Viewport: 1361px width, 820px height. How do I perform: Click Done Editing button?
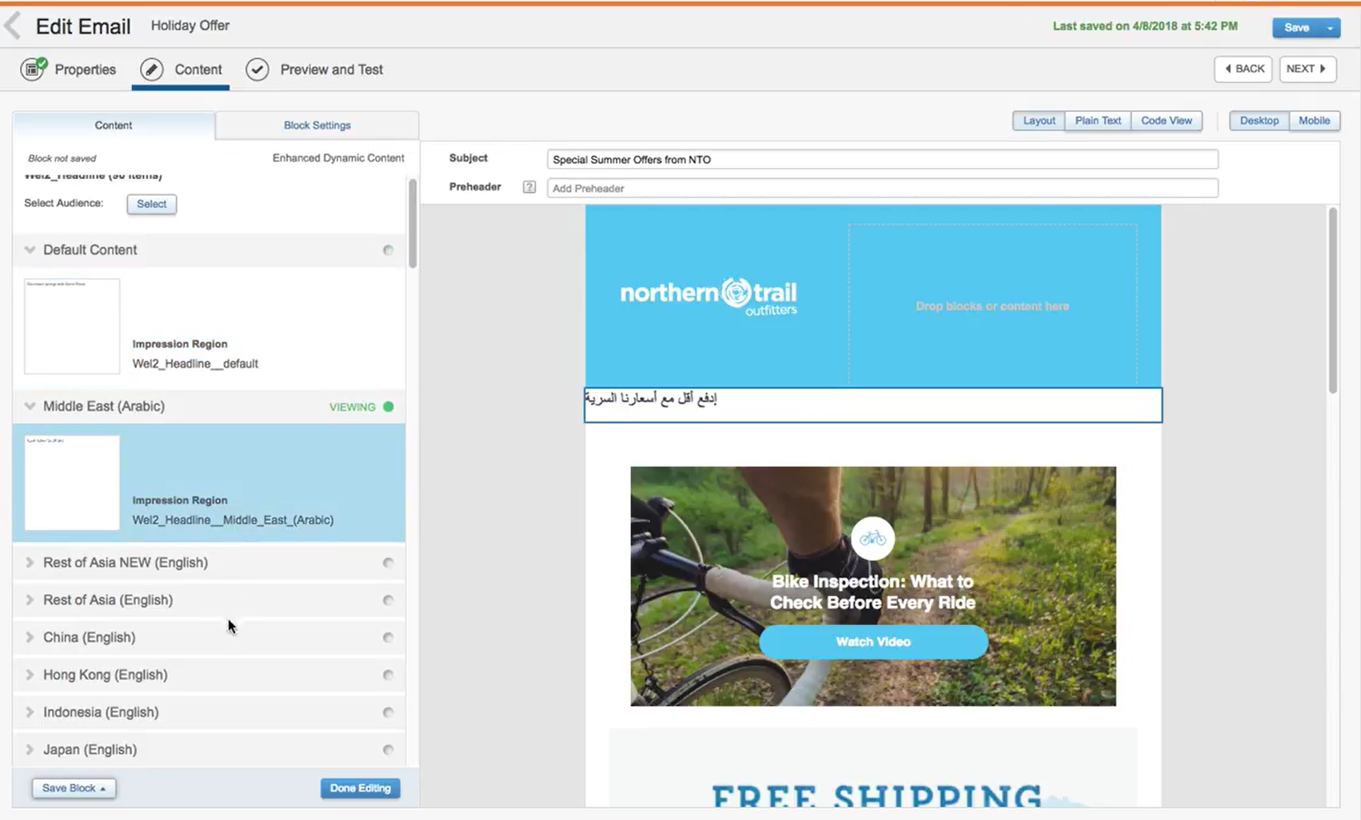tap(361, 788)
